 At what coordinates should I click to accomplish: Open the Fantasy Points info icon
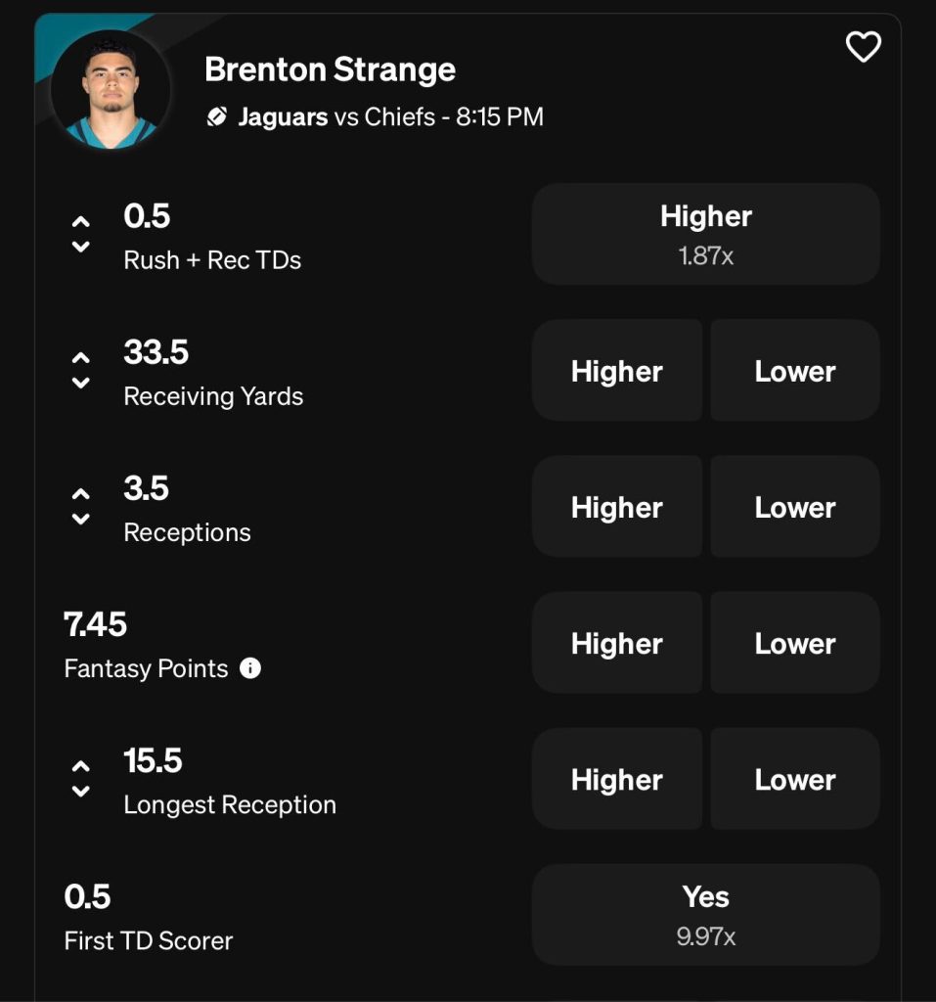click(250, 668)
